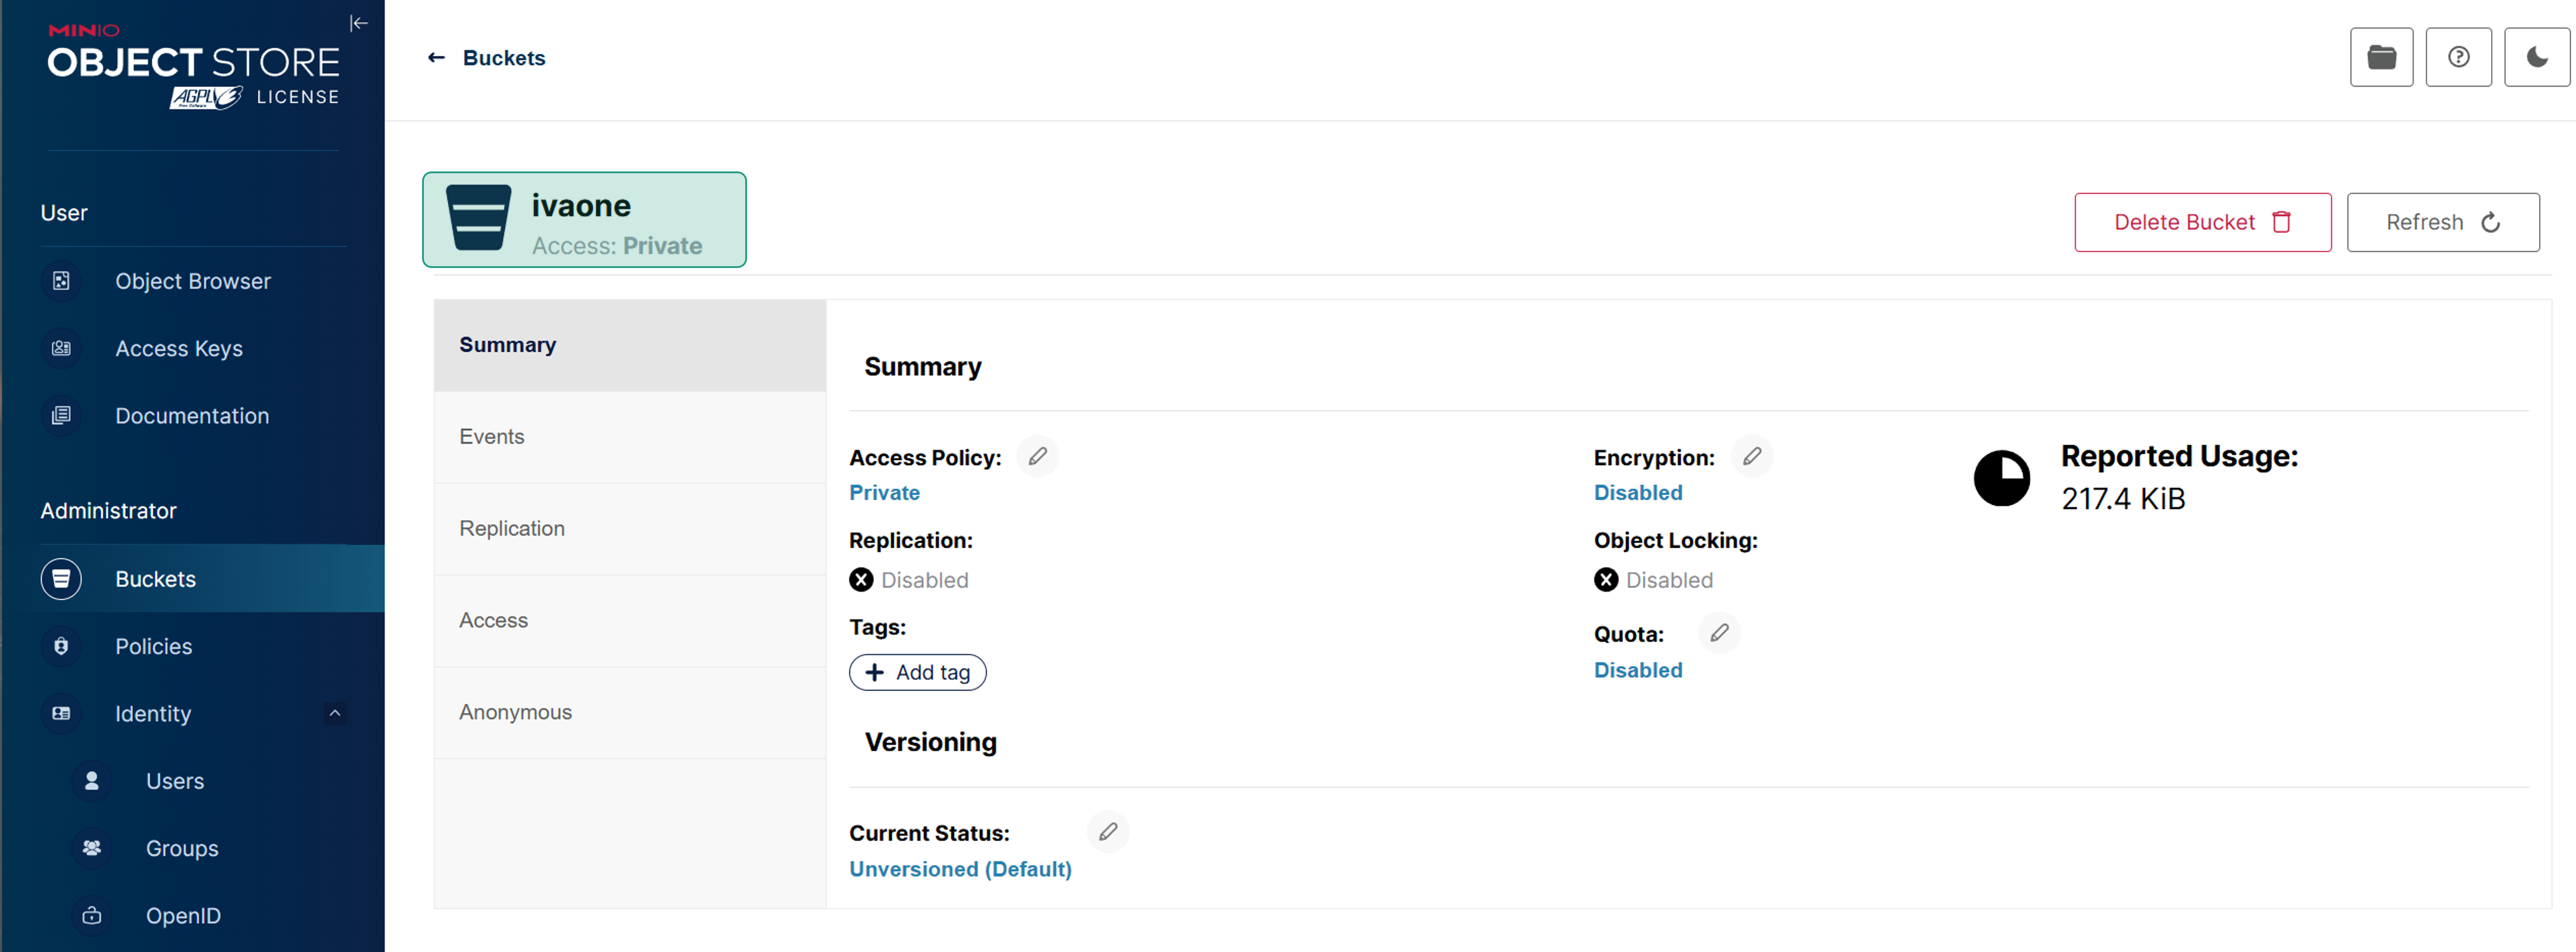Open the Replication tab

click(511, 528)
